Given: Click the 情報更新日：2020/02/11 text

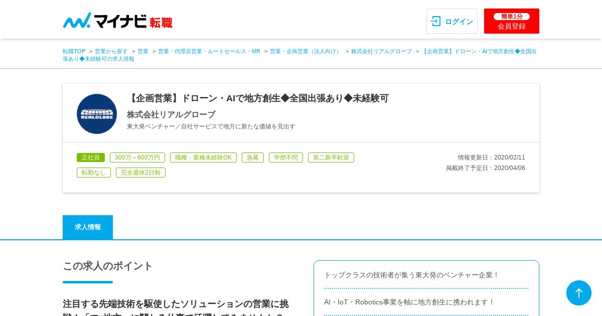Looking at the screenshot, I should (491, 157).
